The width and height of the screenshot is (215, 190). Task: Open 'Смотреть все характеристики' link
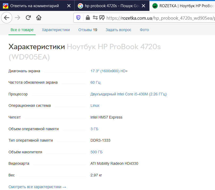[37, 187]
